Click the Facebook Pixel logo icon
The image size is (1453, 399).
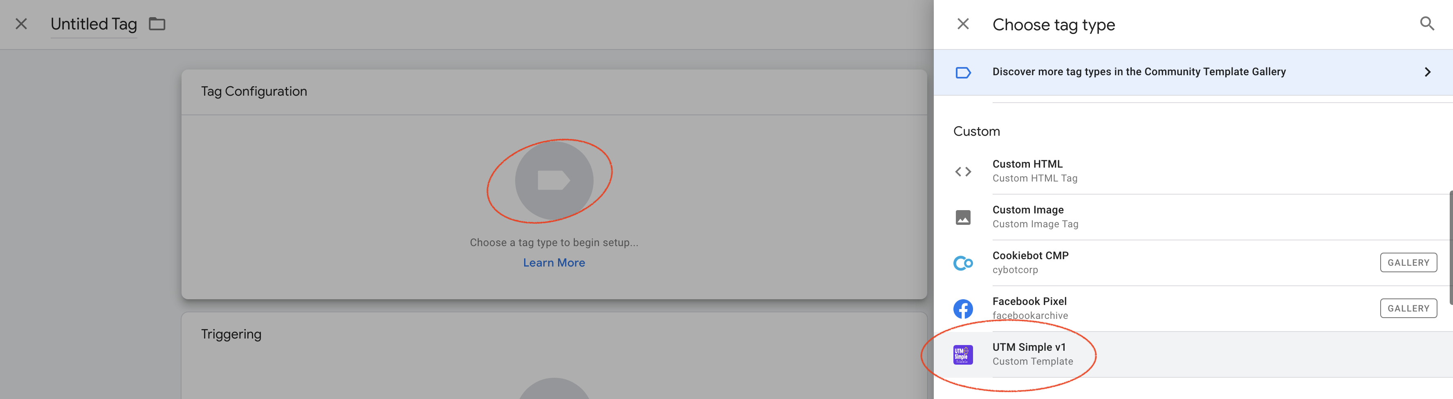click(x=963, y=309)
